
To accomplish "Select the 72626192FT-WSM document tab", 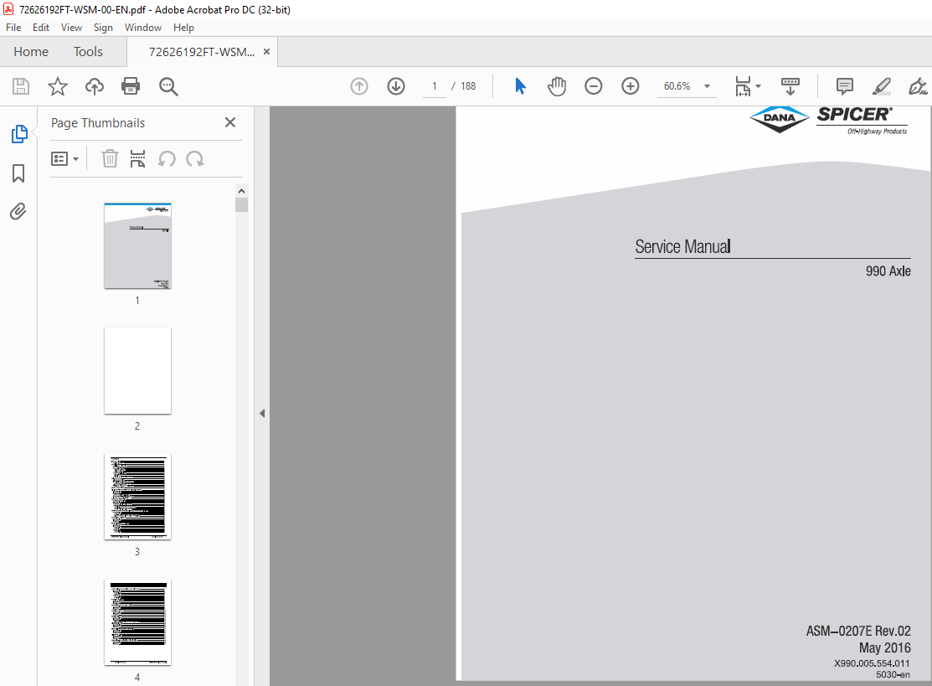I will click(x=202, y=52).
